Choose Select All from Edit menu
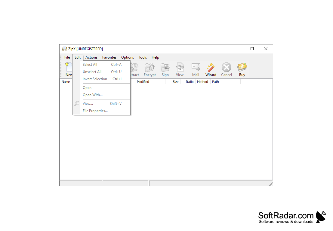333x231 pixels. [101, 65]
